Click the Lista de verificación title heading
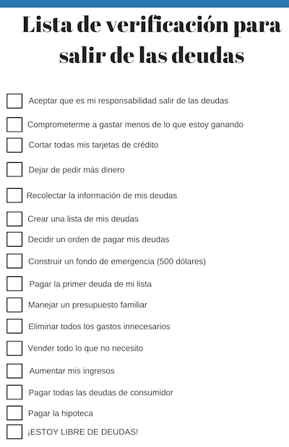 coord(152,40)
